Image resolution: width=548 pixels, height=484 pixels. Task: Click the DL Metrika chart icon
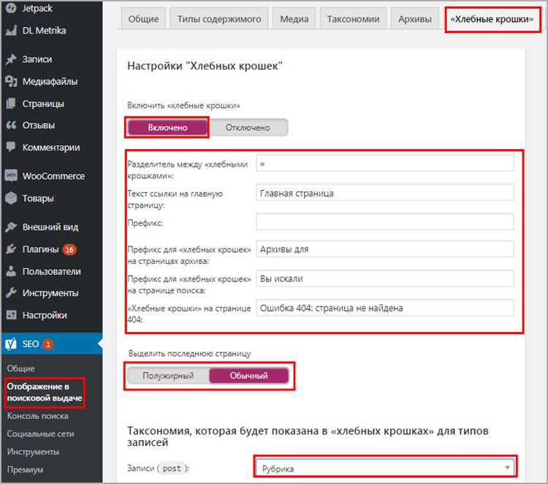(11, 31)
